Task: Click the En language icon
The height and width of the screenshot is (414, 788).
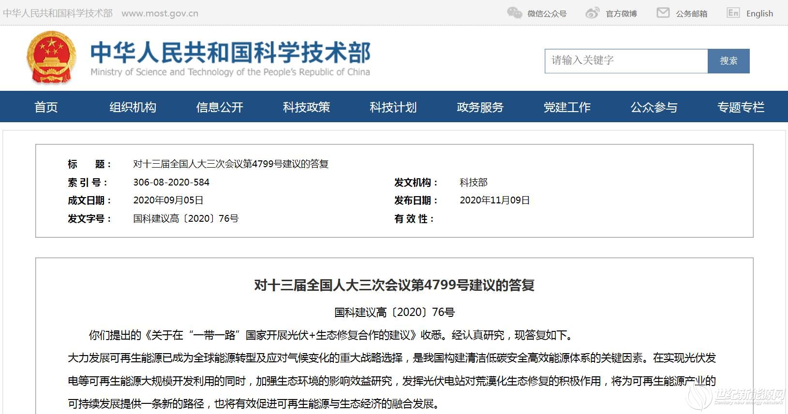Action: click(x=733, y=13)
